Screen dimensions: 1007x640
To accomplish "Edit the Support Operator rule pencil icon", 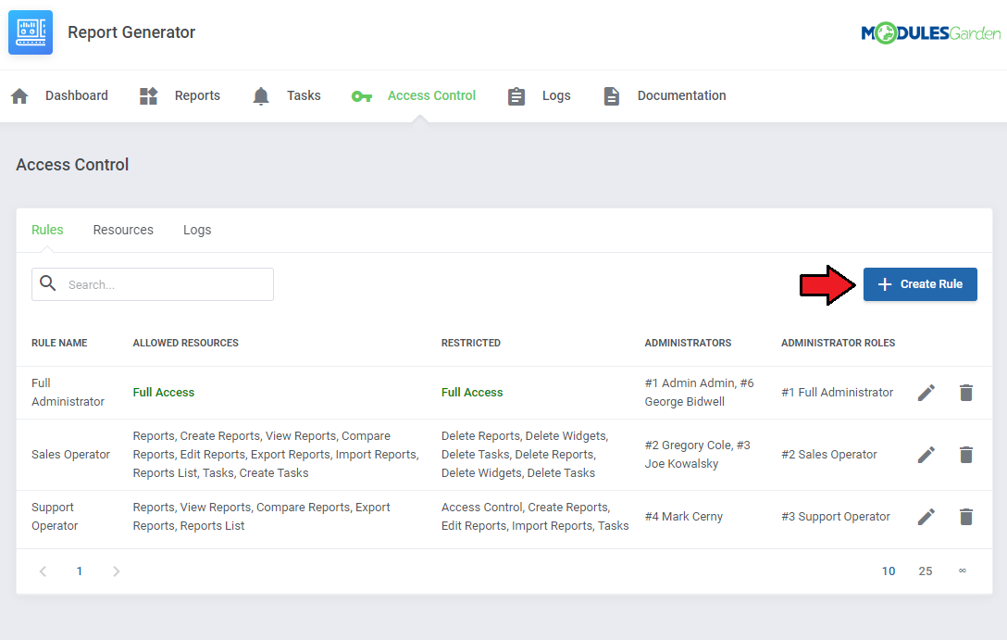I will tap(926, 517).
